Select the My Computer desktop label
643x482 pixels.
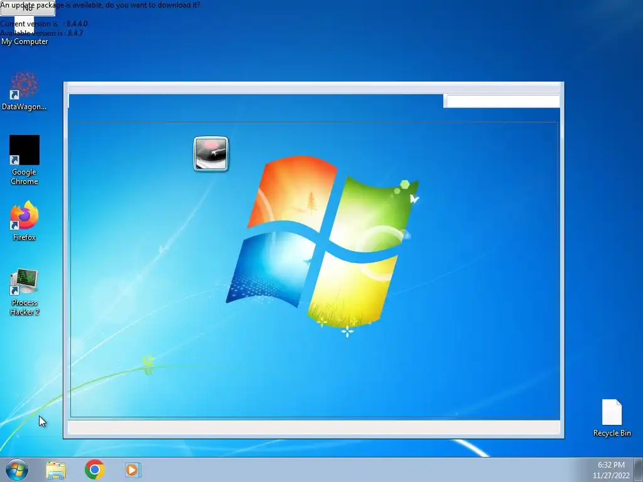[x=24, y=41]
